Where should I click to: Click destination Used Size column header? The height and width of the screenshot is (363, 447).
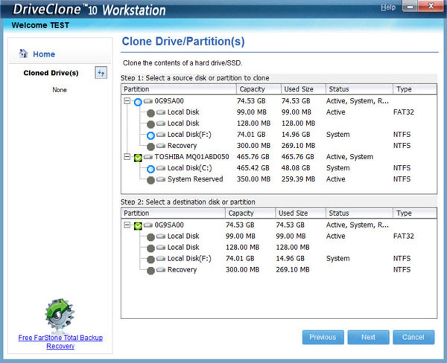(x=300, y=213)
